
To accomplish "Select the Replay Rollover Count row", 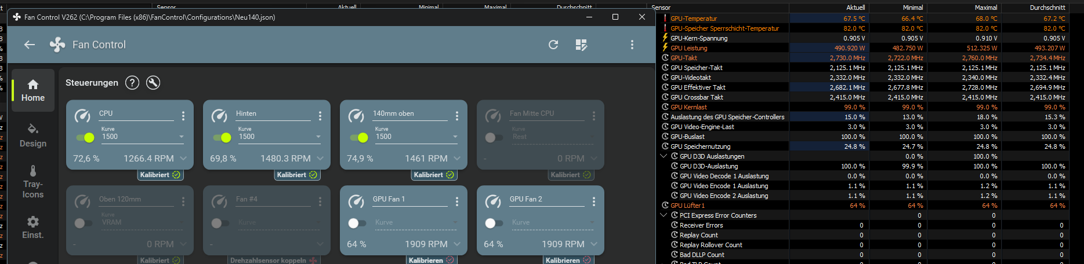I will (864, 245).
